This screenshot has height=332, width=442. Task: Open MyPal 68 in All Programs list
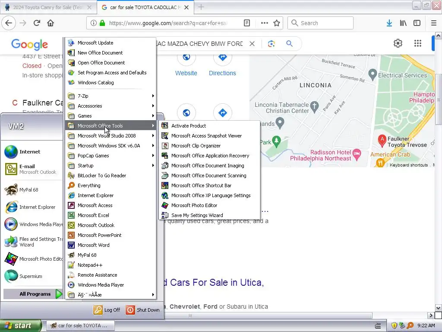pyautogui.click(x=111, y=255)
